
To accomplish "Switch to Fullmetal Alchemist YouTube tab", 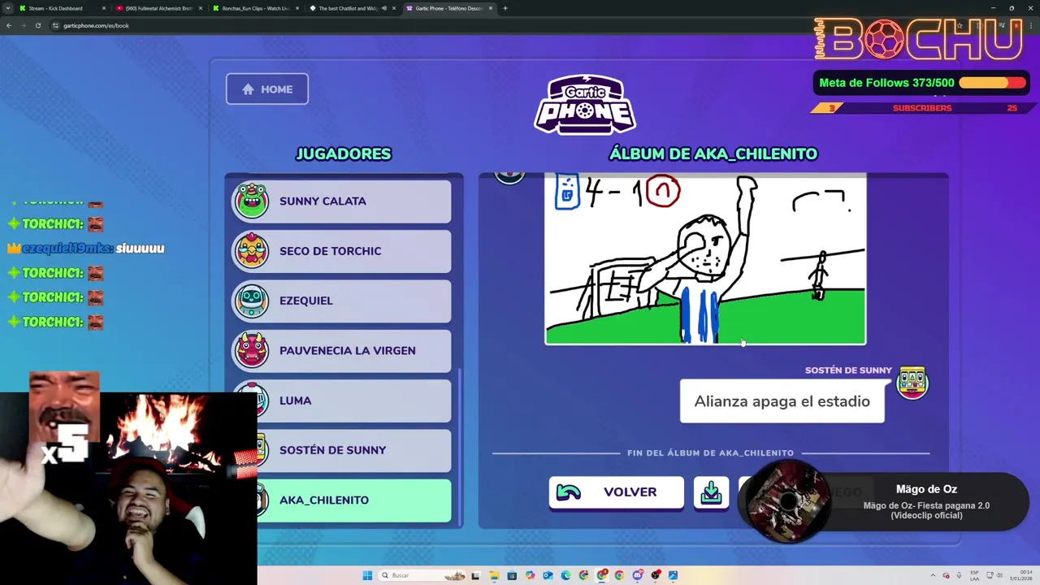I will (x=158, y=8).
